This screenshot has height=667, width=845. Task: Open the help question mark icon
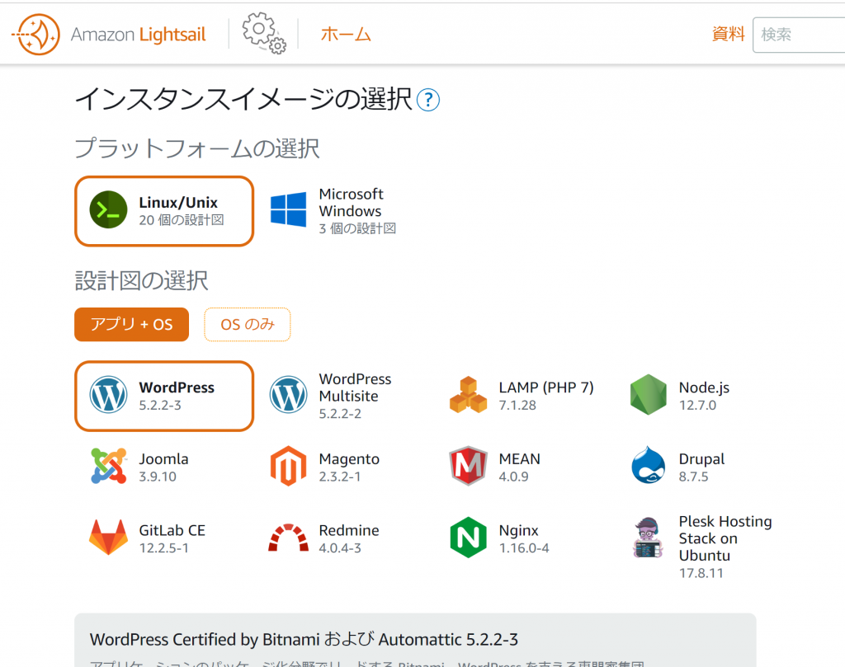coord(428,100)
